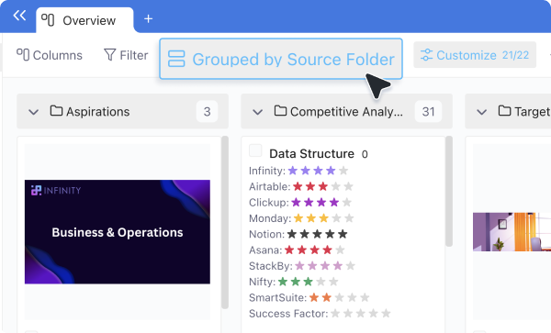
Task: Click the Columns layout icon in the toolbar
Action: click(23, 55)
